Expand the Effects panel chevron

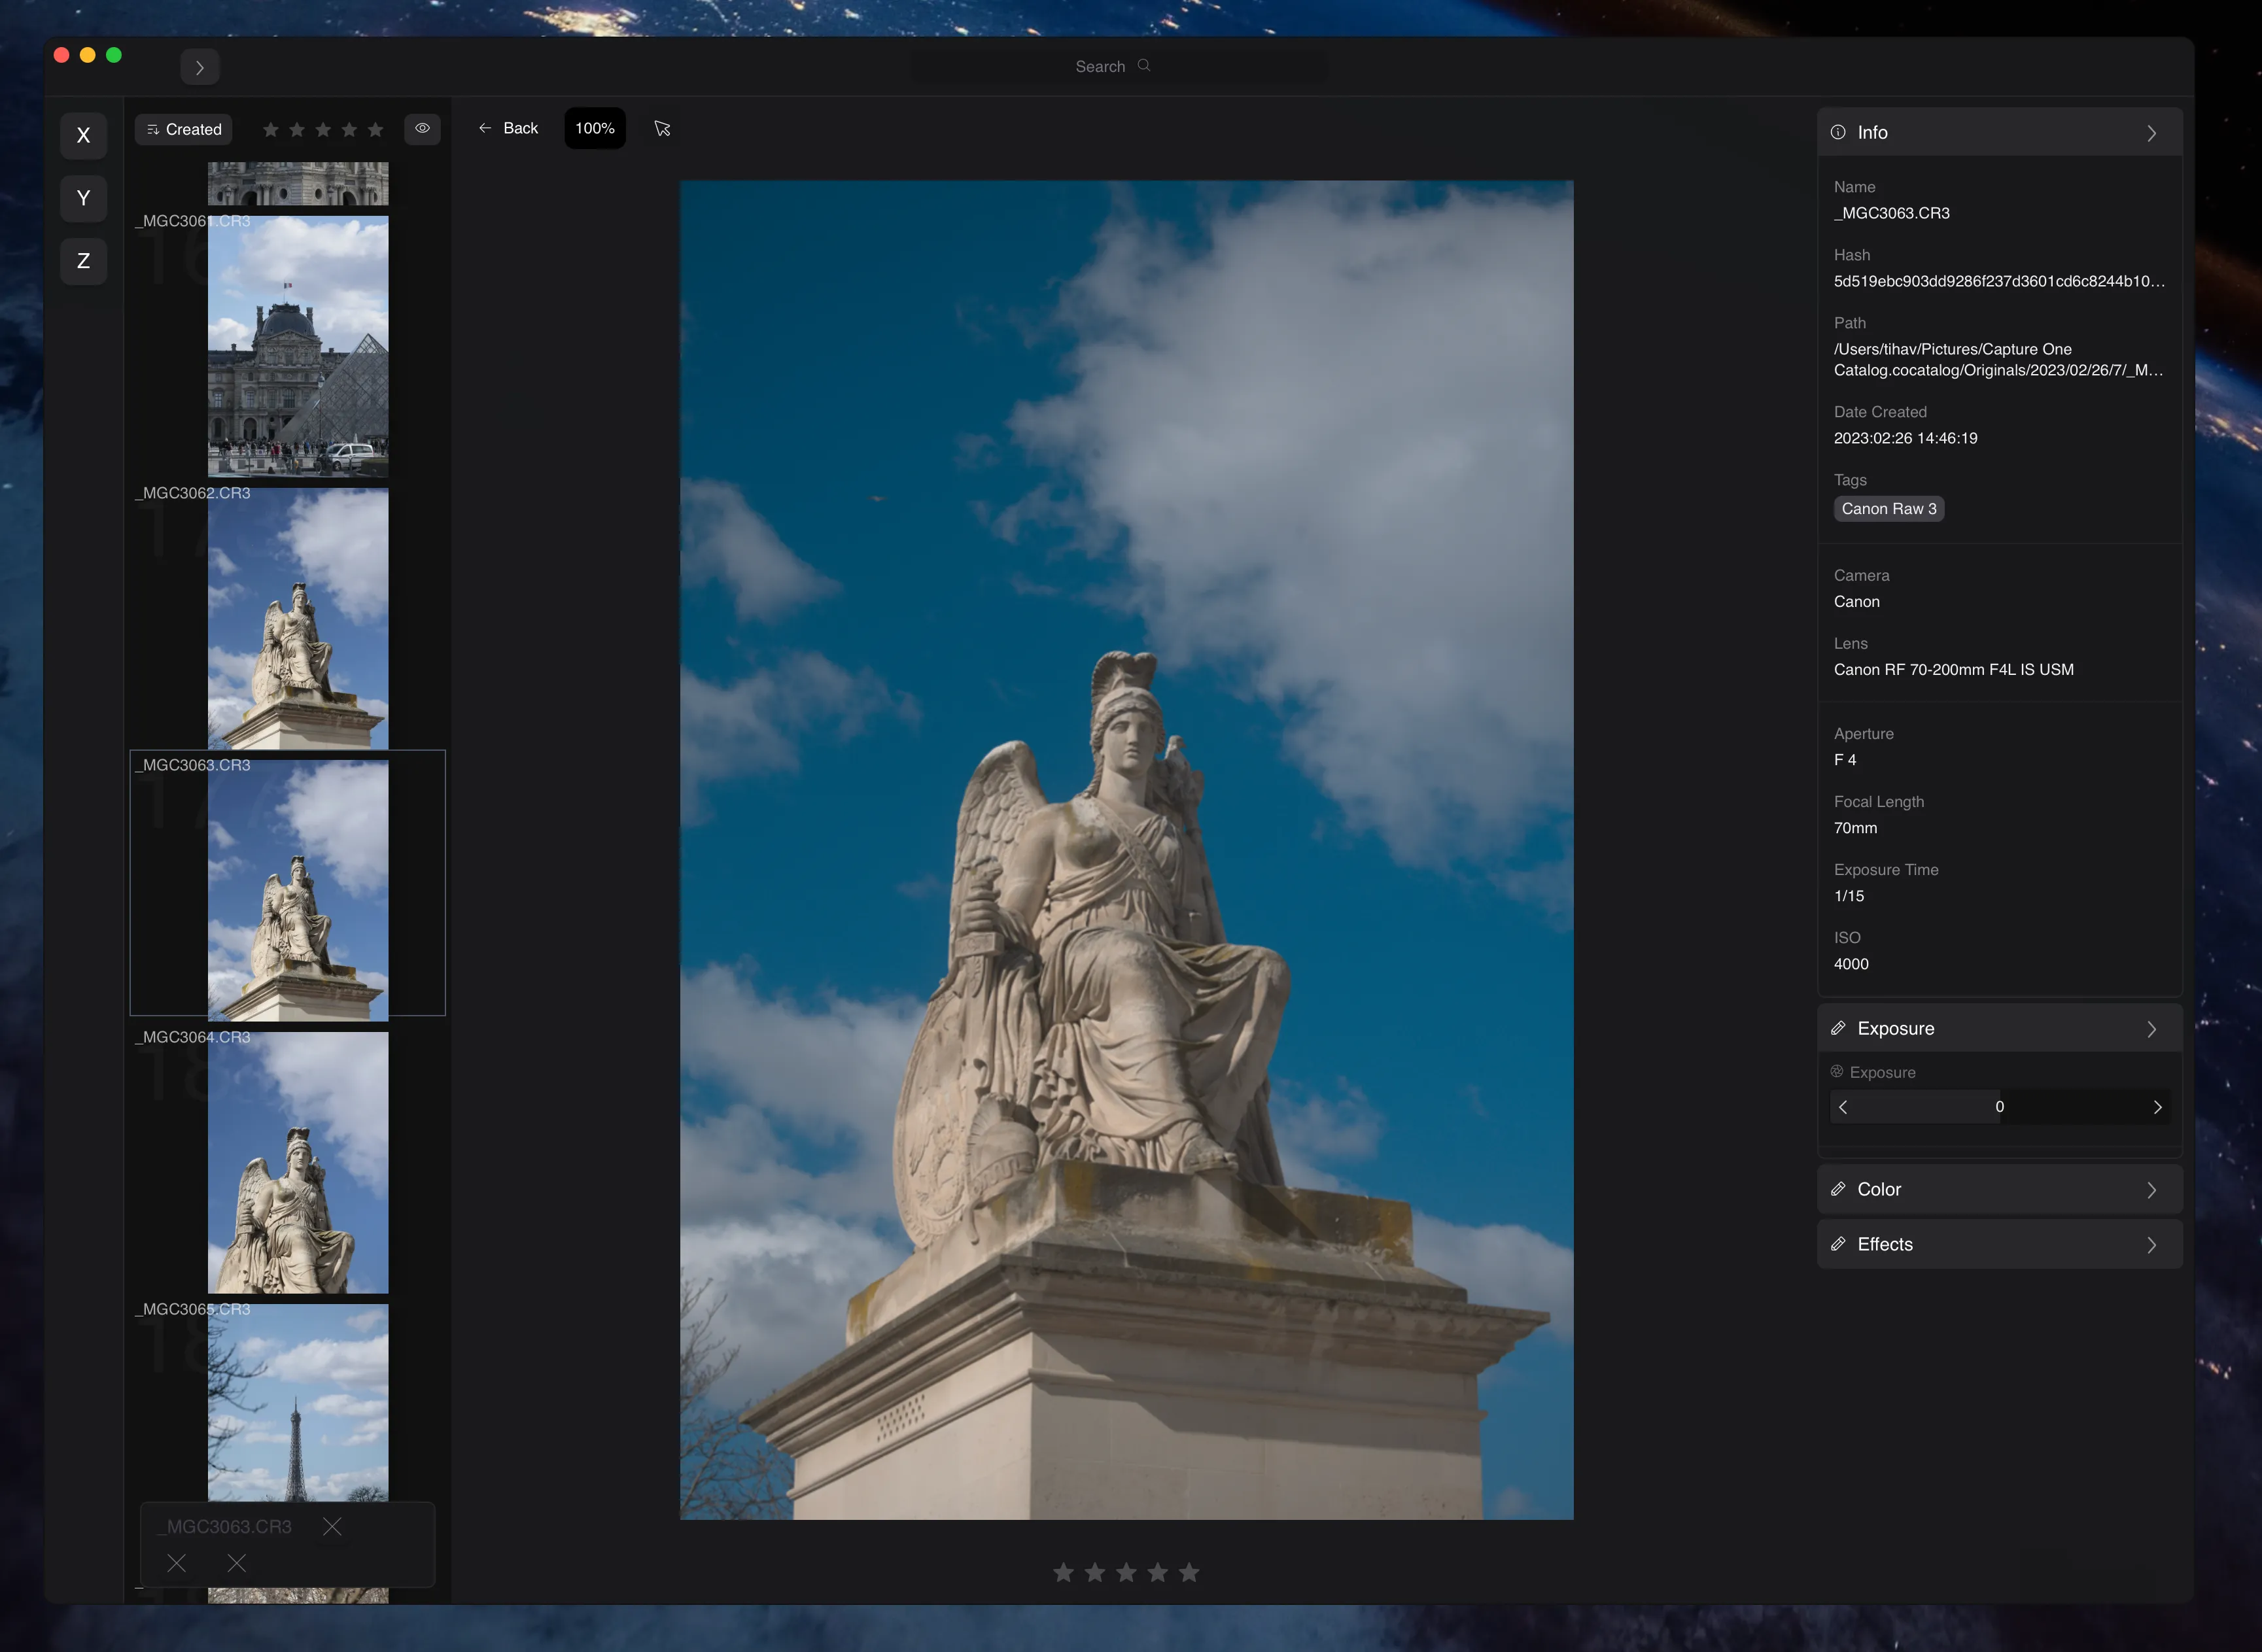click(2151, 1245)
